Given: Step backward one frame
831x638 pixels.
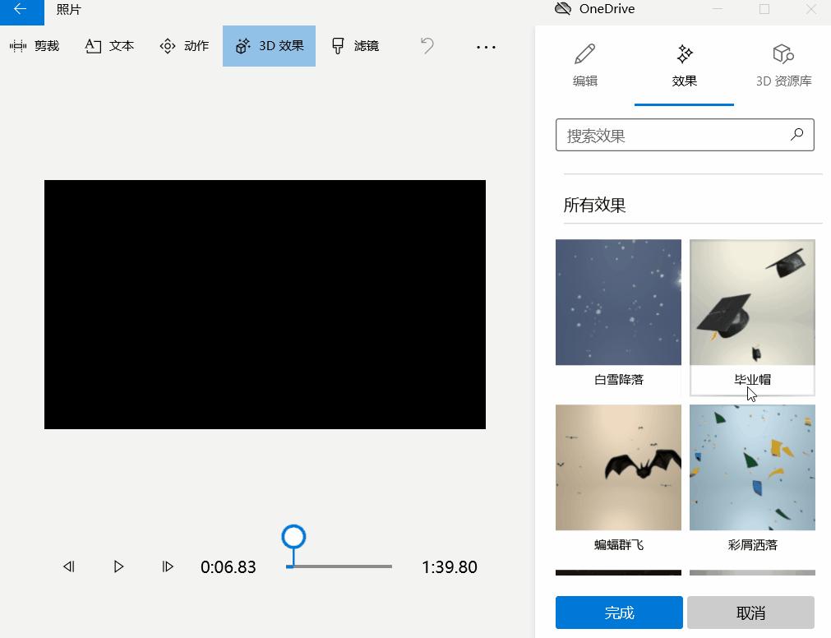Looking at the screenshot, I should (69, 566).
